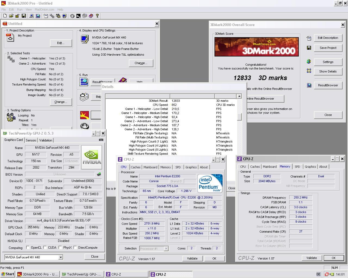Click Edit... in Project Description
Viewport: 348px width, 278px height.
pyautogui.click(x=61, y=43)
